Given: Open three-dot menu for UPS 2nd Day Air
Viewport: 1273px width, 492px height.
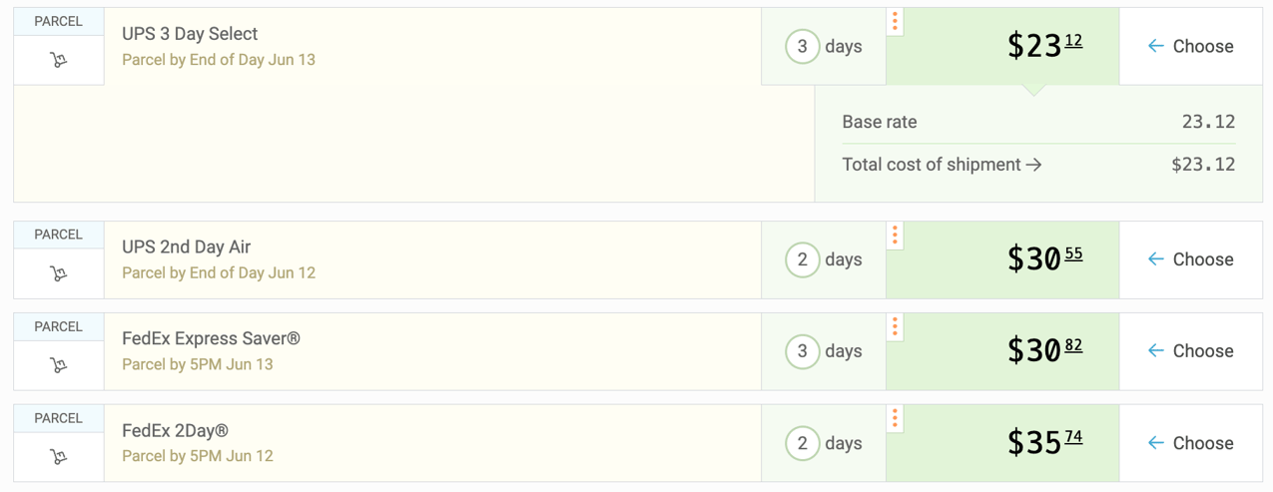Looking at the screenshot, I should coord(896,235).
